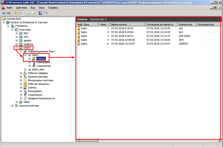Click the Рабочие серверы icon

(25, 73)
